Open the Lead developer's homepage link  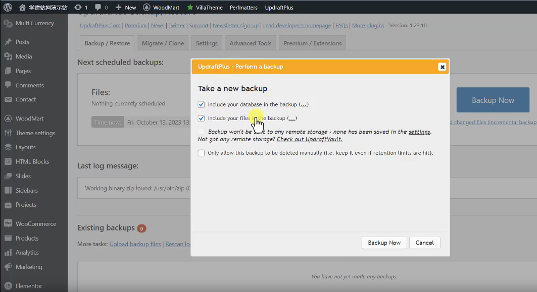[297, 25]
